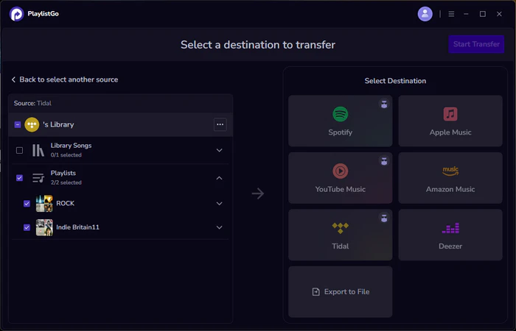
Task: Click the "'s Library" title text
Action: pyautogui.click(x=58, y=124)
